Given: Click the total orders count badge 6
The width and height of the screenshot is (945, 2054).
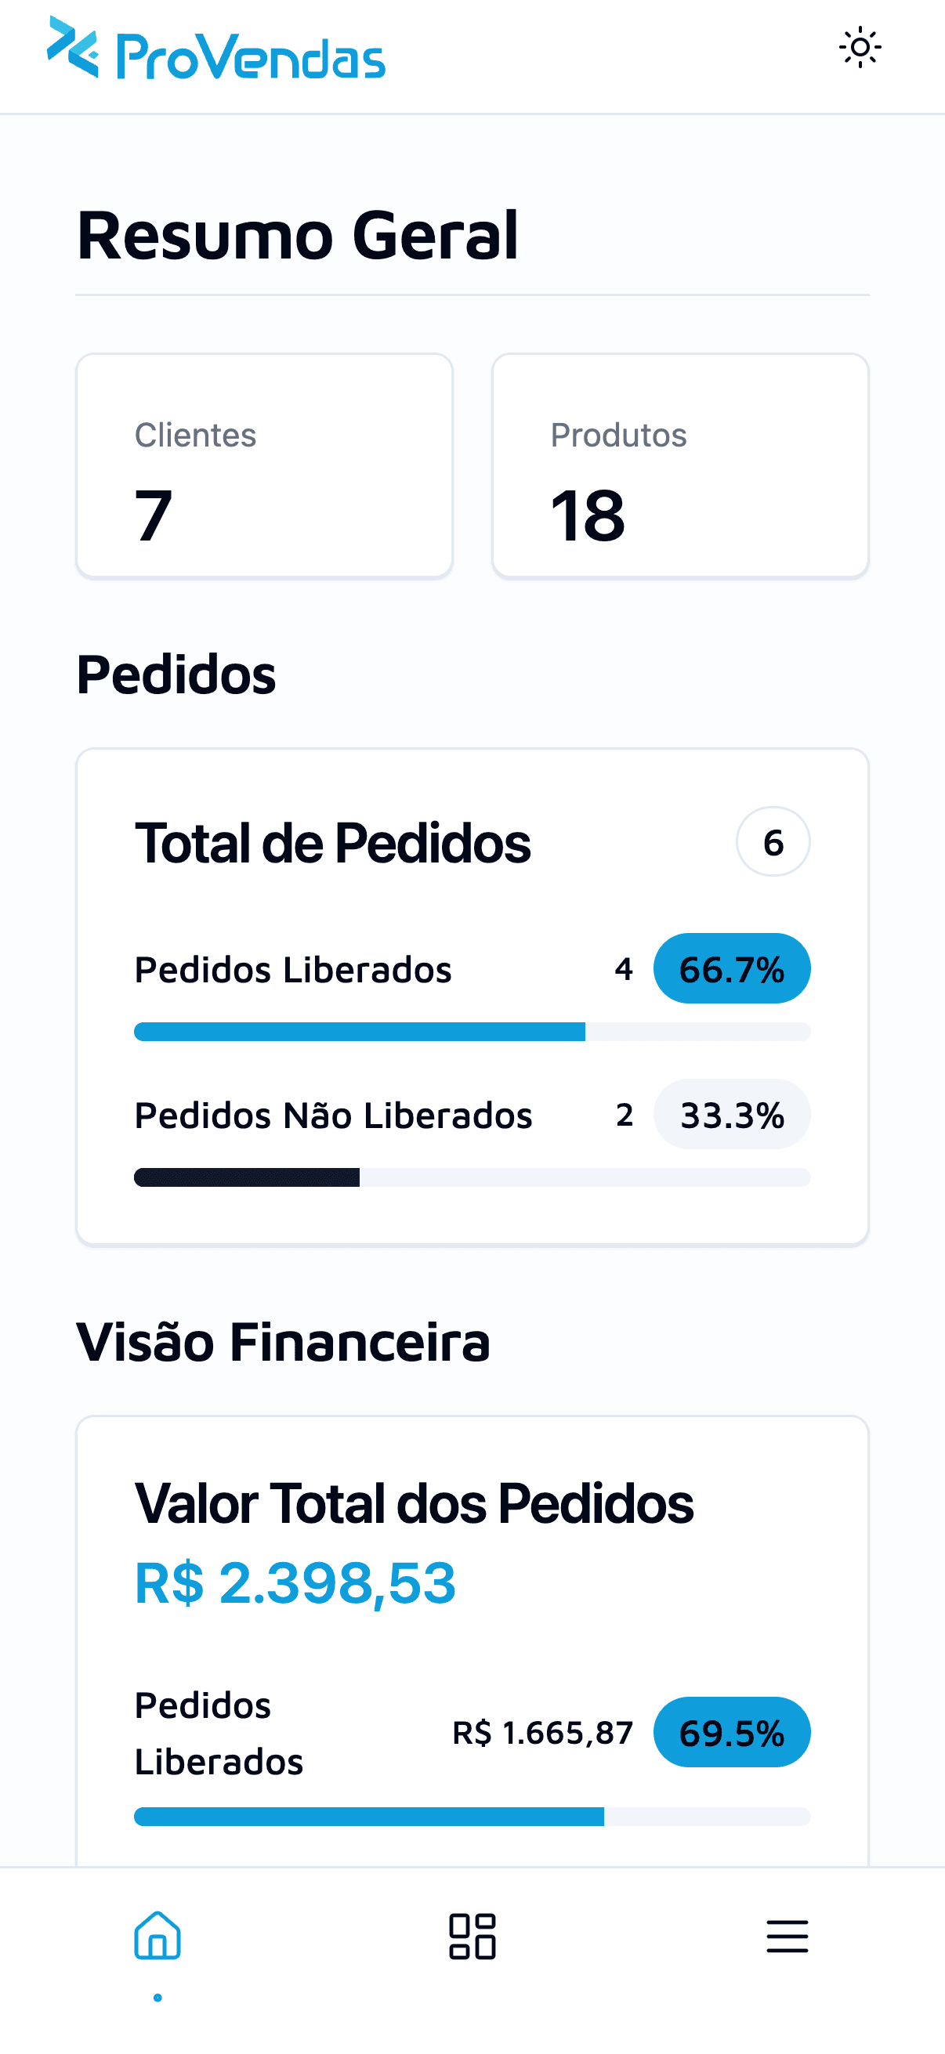Looking at the screenshot, I should pos(773,842).
